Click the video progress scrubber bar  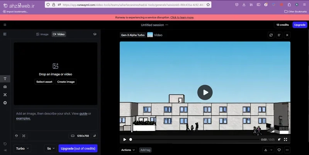point(195,140)
